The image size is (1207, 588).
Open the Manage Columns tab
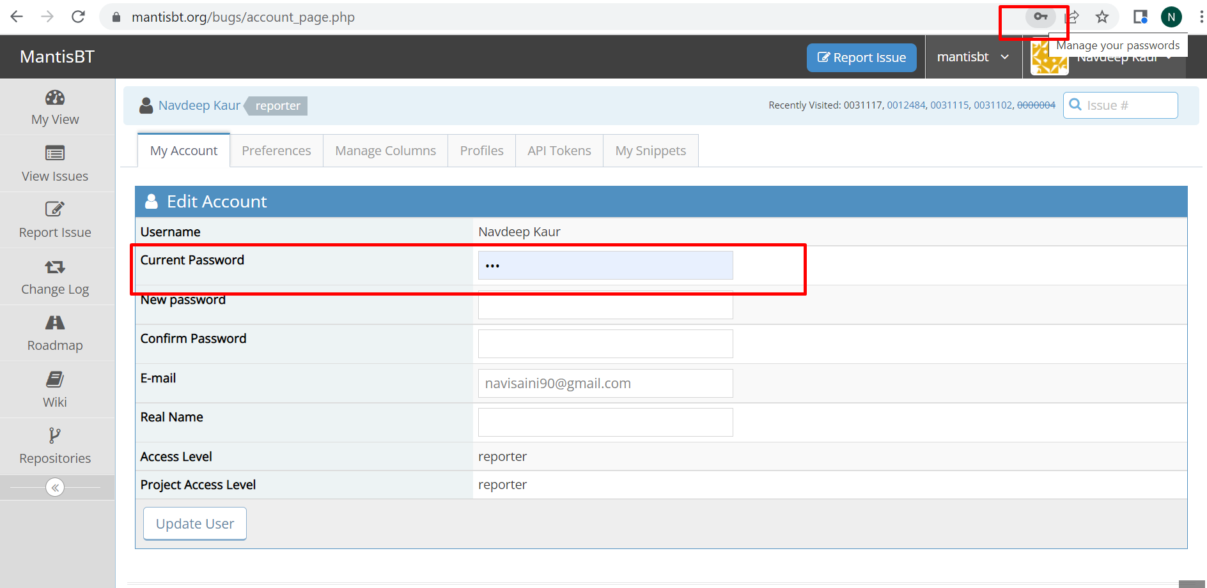point(385,151)
